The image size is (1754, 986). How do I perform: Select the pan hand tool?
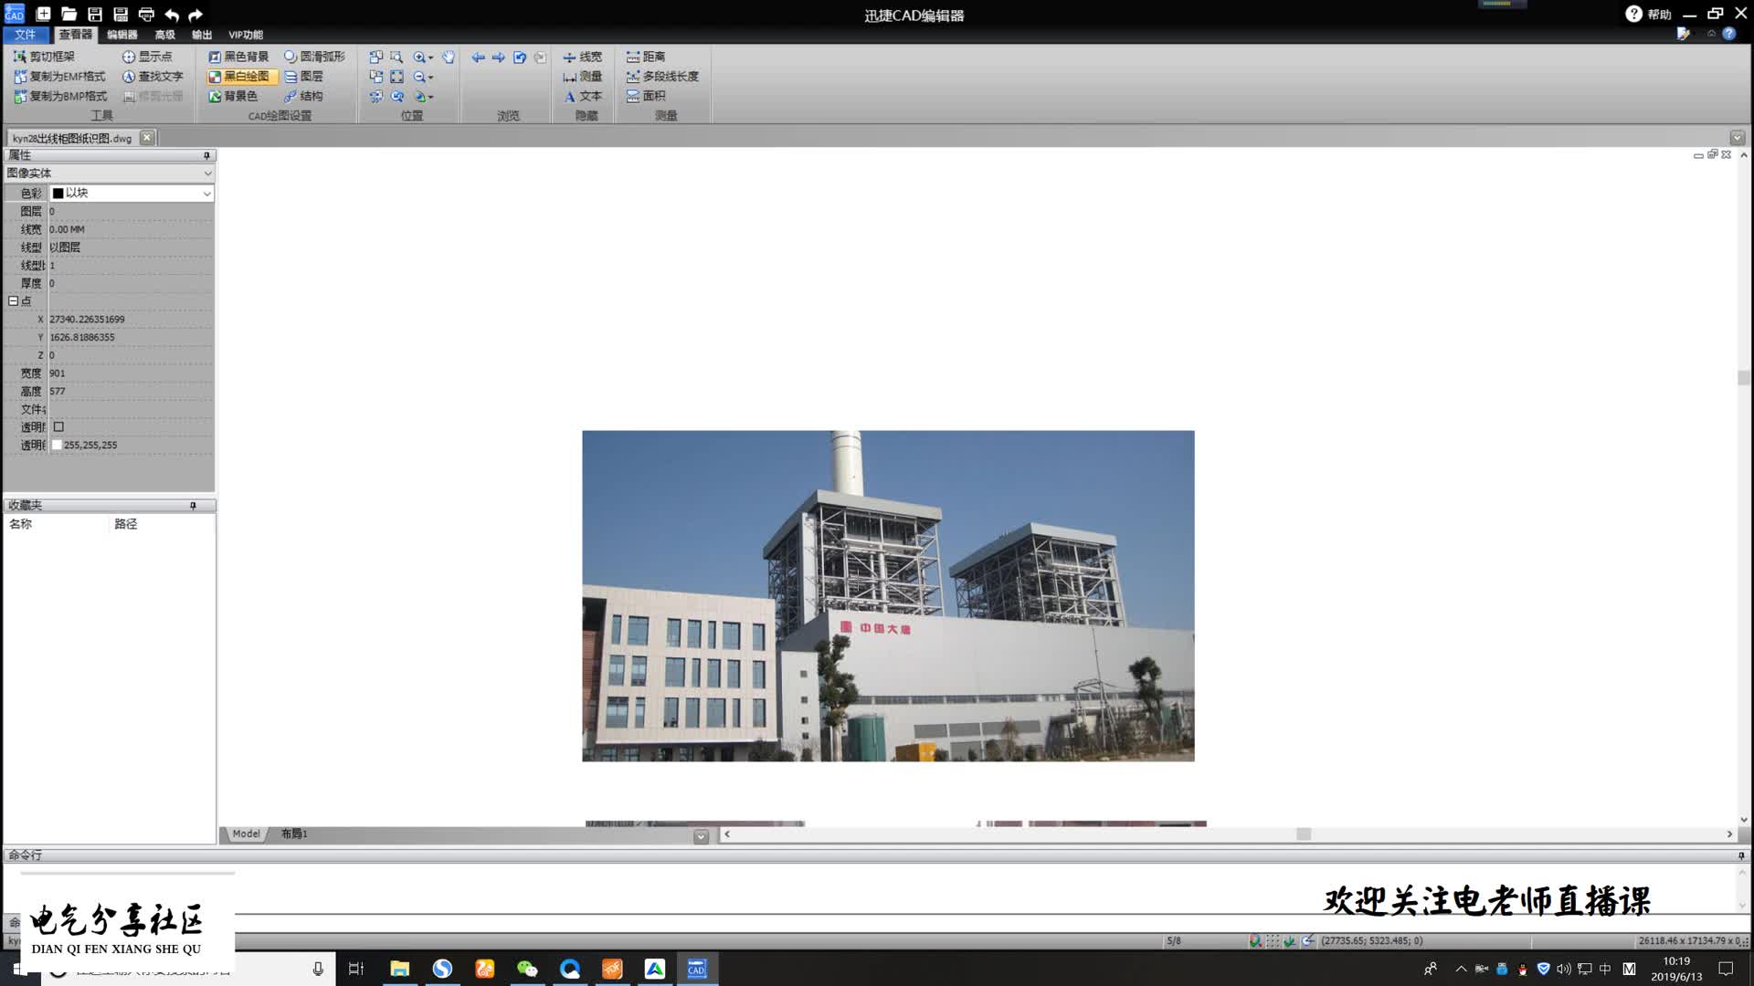tap(449, 57)
